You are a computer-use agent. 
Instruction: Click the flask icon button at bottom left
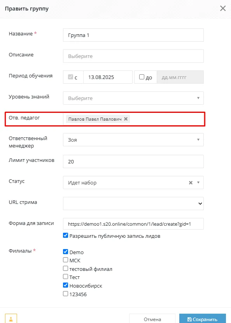(x=11, y=318)
